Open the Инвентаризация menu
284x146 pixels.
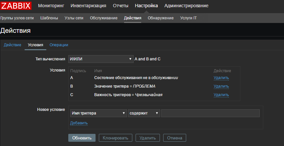pos(88,6)
